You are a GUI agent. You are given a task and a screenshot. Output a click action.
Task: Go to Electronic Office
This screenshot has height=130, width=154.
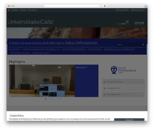122,10
